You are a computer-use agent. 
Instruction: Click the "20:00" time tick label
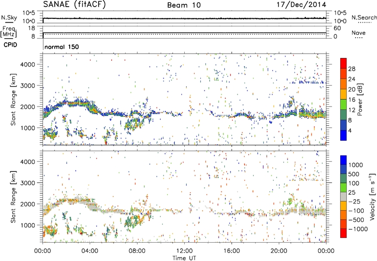(x=279, y=251)
